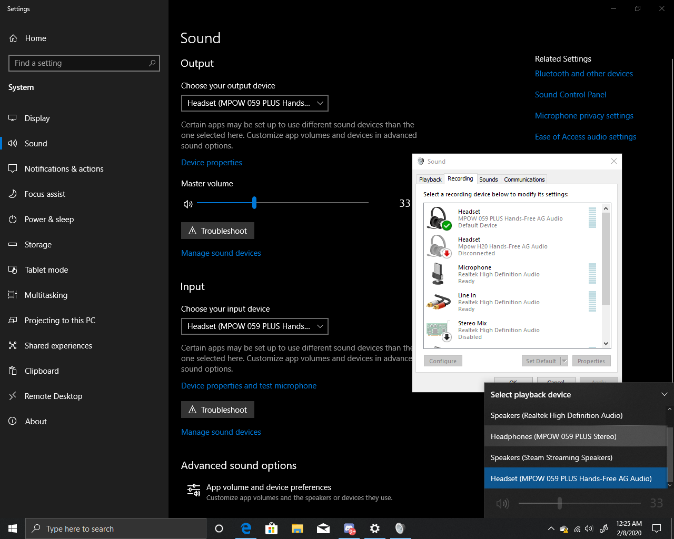Click the Set Default button
Screen dimensions: 674x539
tap(541, 361)
